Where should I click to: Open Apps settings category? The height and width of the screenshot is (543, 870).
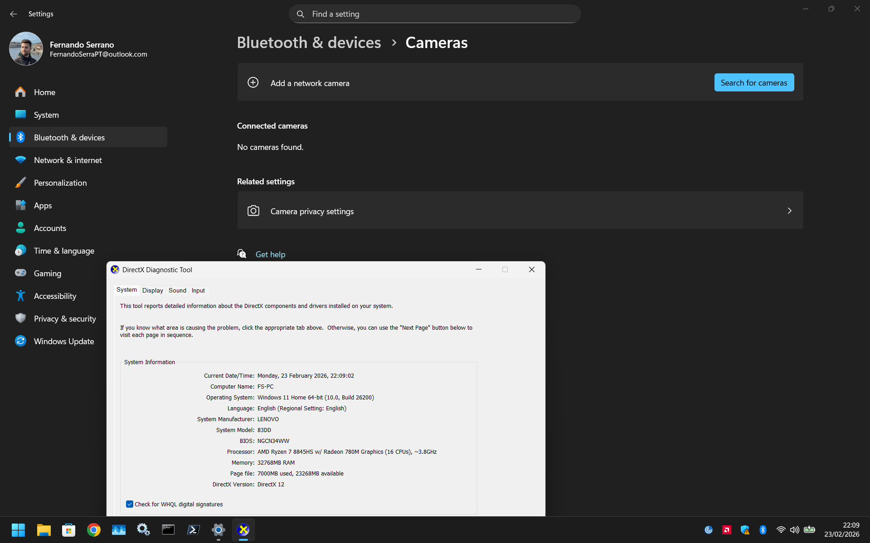[x=88, y=206]
